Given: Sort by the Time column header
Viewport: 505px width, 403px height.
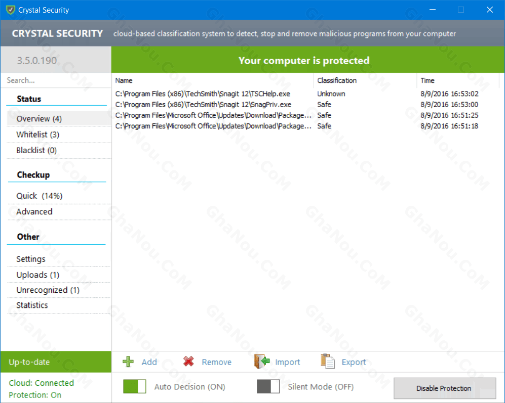Looking at the screenshot, I should click(x=458, y=80).
